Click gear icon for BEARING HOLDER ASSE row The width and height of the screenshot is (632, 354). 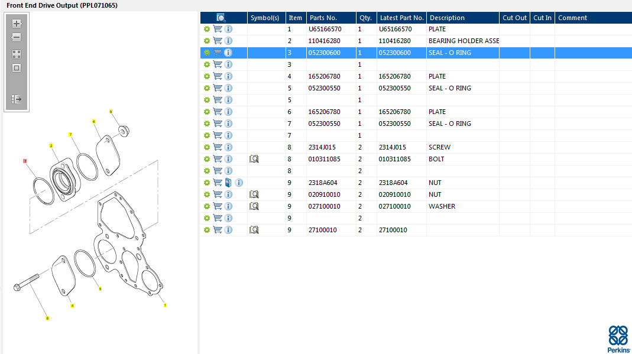point(207,41)
